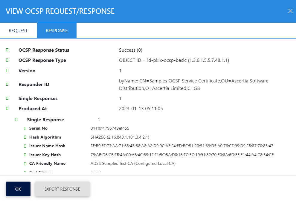The height and width of the screenshot is (201, 296).
Task: Switch to the REQUEST tab
Action: pos(18,31)
